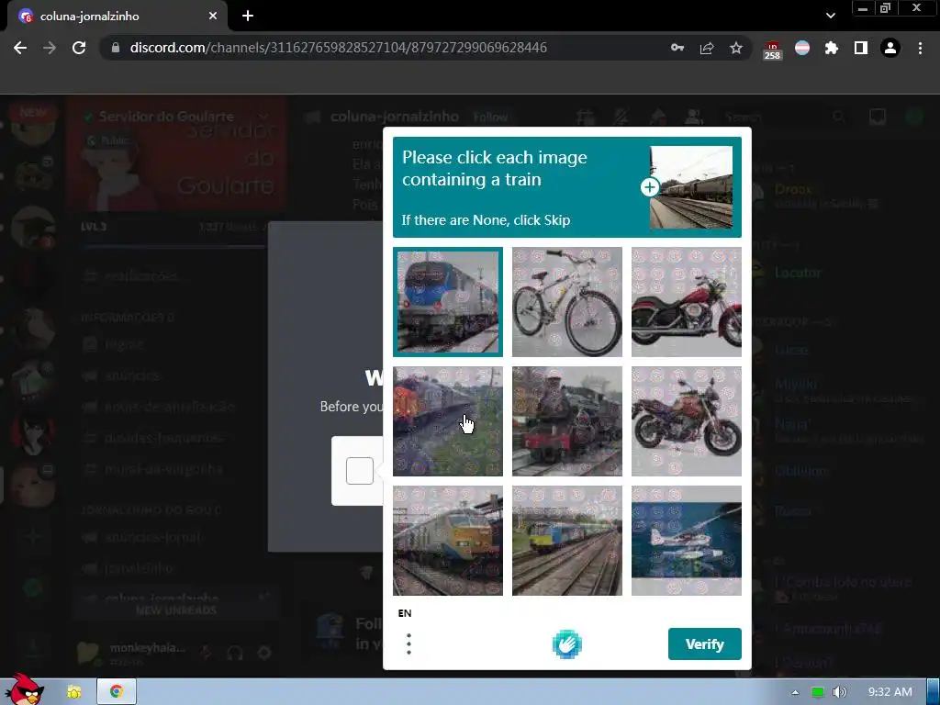The width and height of the screenshot is (940, 705).
Task: Open the Extensions puzzle menu
Action: click(x=832, y=48)
